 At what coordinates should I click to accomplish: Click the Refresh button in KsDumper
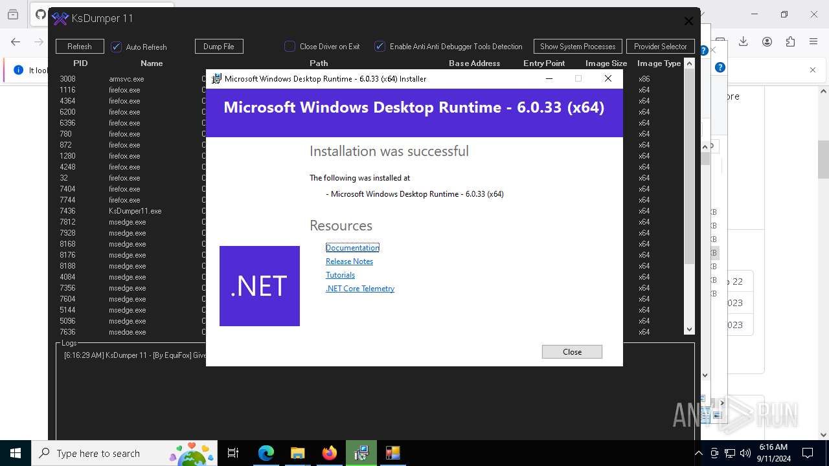(x=80, y=47)
